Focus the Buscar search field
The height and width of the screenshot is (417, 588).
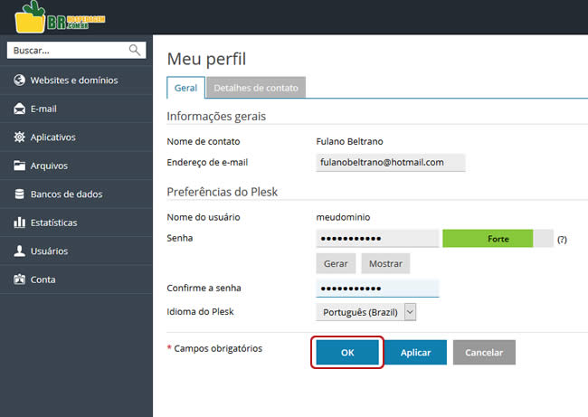click(76, 51)
